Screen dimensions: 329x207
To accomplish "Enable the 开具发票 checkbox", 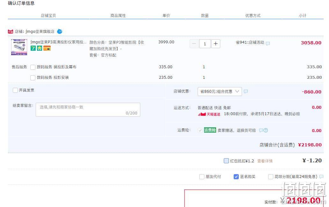I will pos(15,90).
